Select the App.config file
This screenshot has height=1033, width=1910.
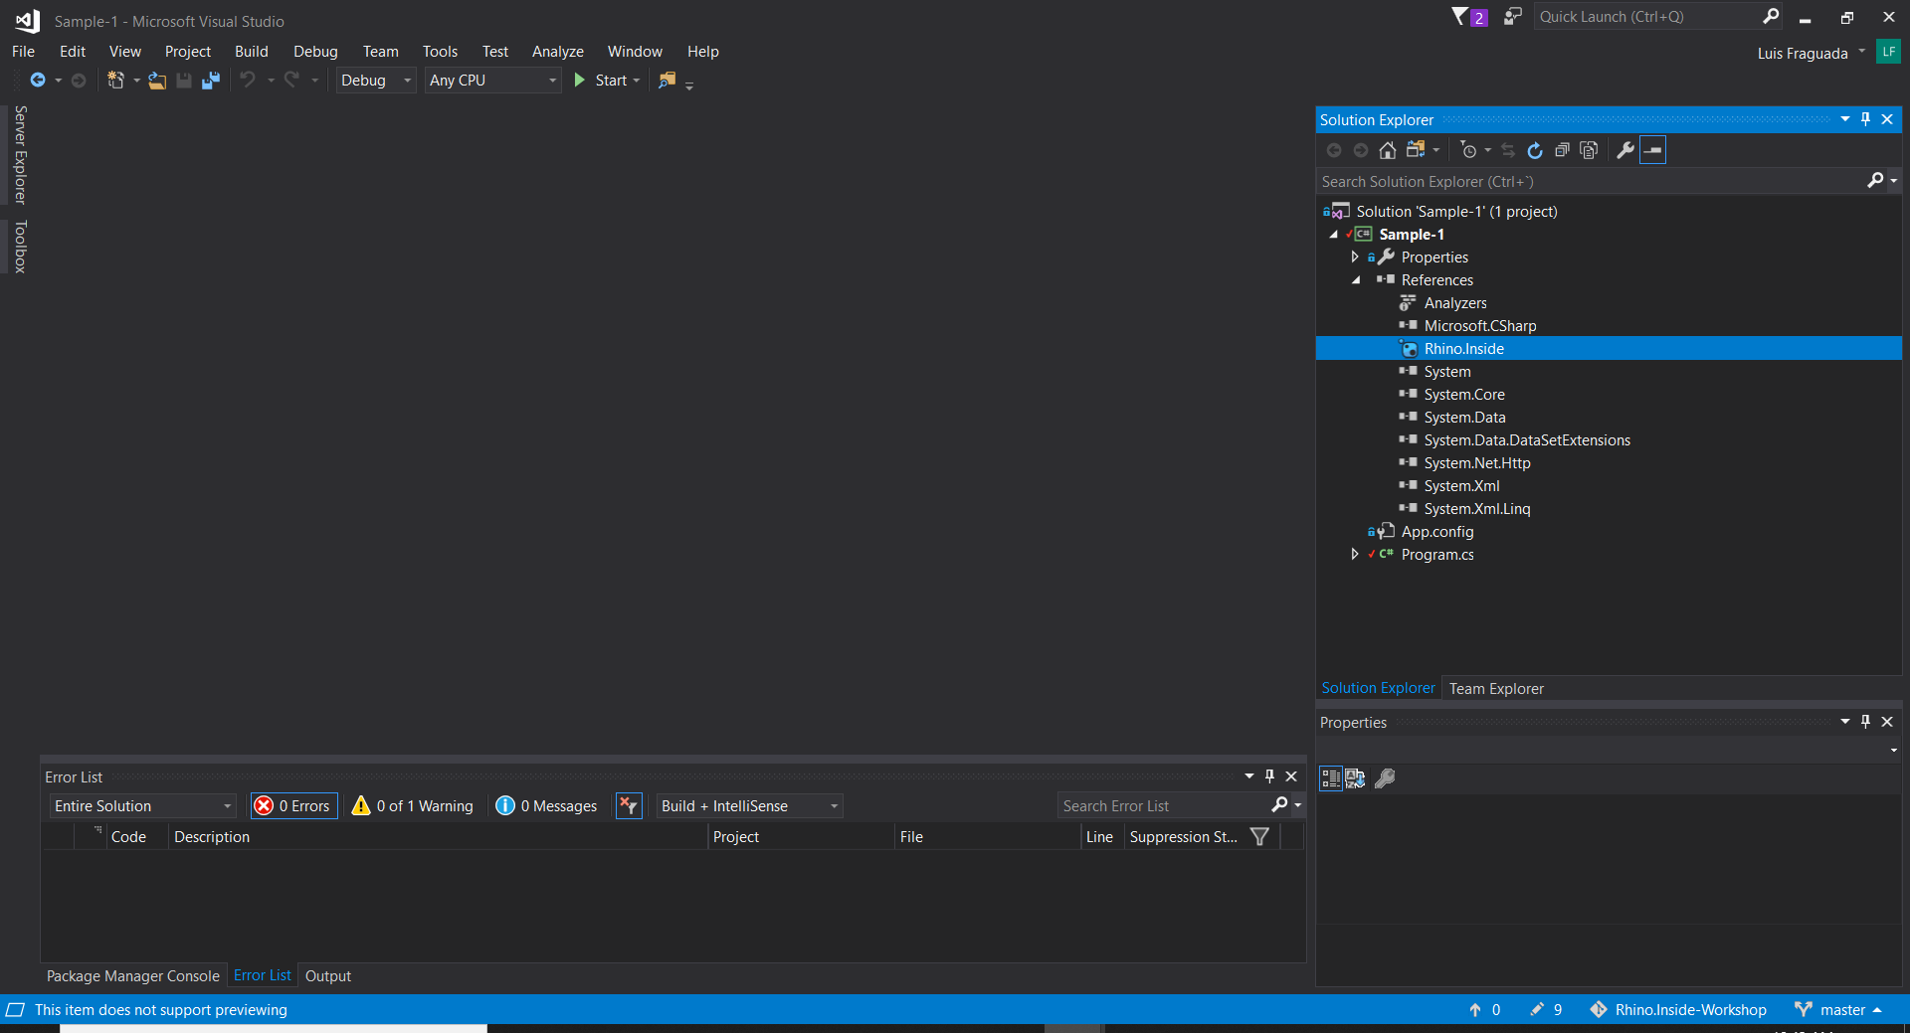(x=1437, y=532)
